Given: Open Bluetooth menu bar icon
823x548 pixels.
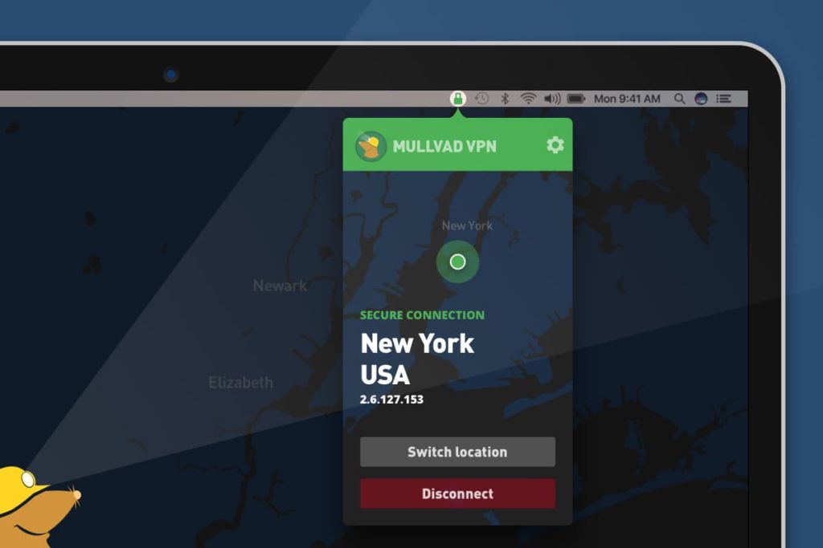Looking at the screenshot, I should (505, 99).
